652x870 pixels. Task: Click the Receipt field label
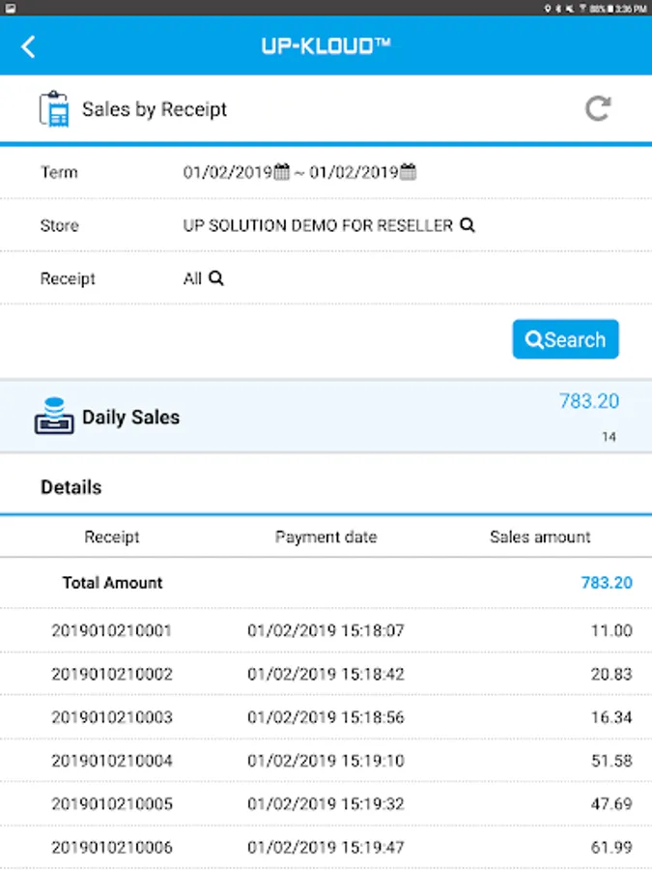coord(68,278)
